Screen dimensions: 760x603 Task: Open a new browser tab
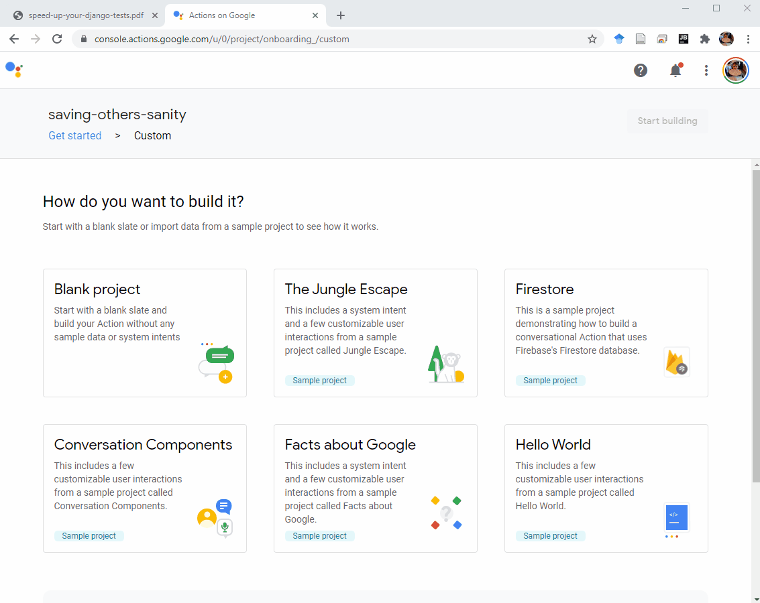pyautogui.click(x=341, y=15)
